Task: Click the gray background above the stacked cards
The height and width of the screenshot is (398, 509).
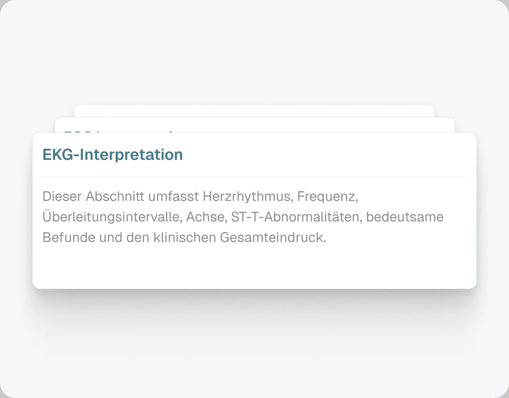Action: pos(254,51)
